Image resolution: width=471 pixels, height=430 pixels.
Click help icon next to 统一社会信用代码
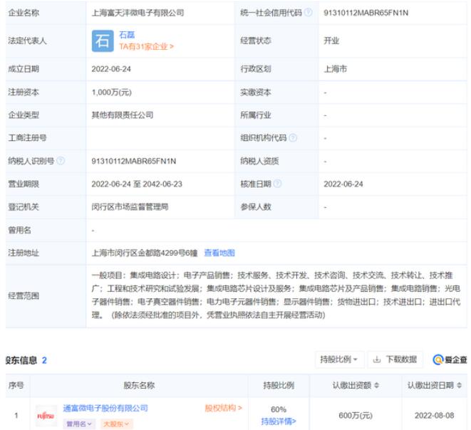click(x=308, y=13)
